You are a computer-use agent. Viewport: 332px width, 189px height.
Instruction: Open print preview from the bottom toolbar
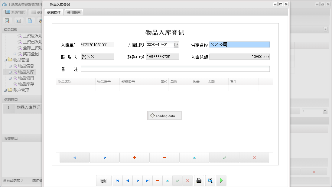(x=210, y=181)
